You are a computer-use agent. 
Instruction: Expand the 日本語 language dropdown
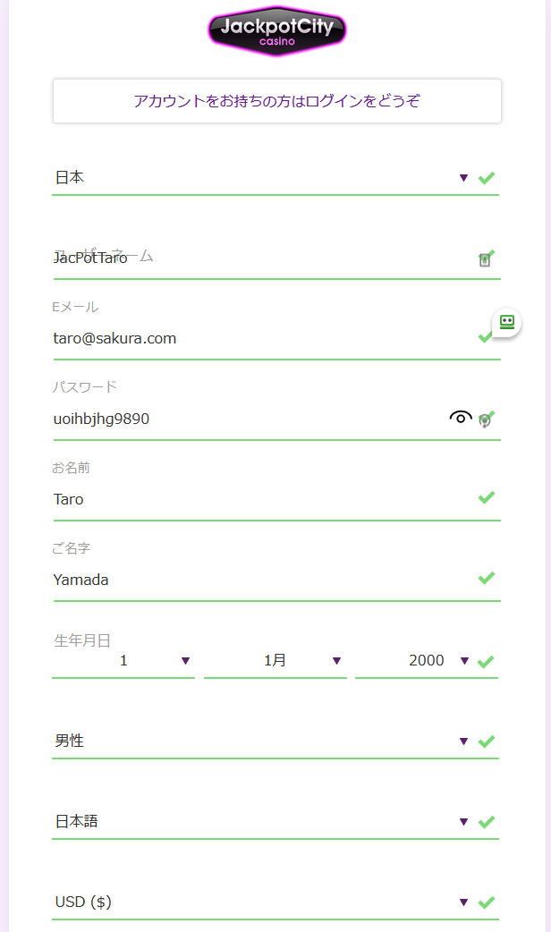[275, 821]
